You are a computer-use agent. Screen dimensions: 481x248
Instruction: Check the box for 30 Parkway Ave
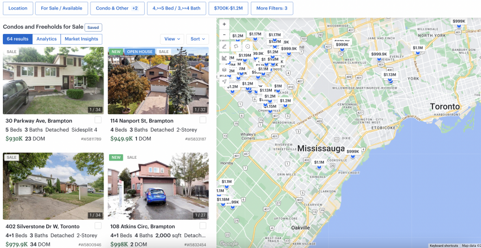tap(98, 120)
